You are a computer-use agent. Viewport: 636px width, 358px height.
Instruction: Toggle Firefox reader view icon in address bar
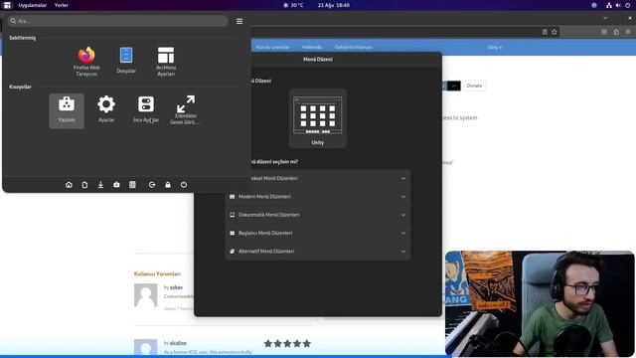(x=545, y=32)
